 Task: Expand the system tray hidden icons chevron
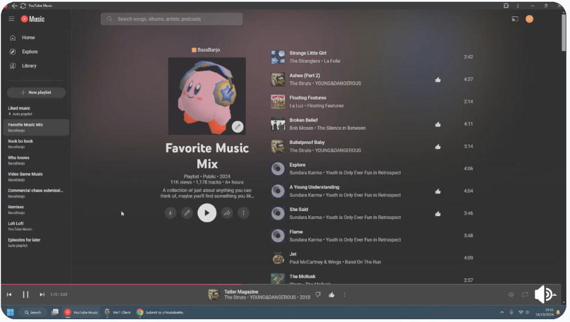tap(502, 312)
